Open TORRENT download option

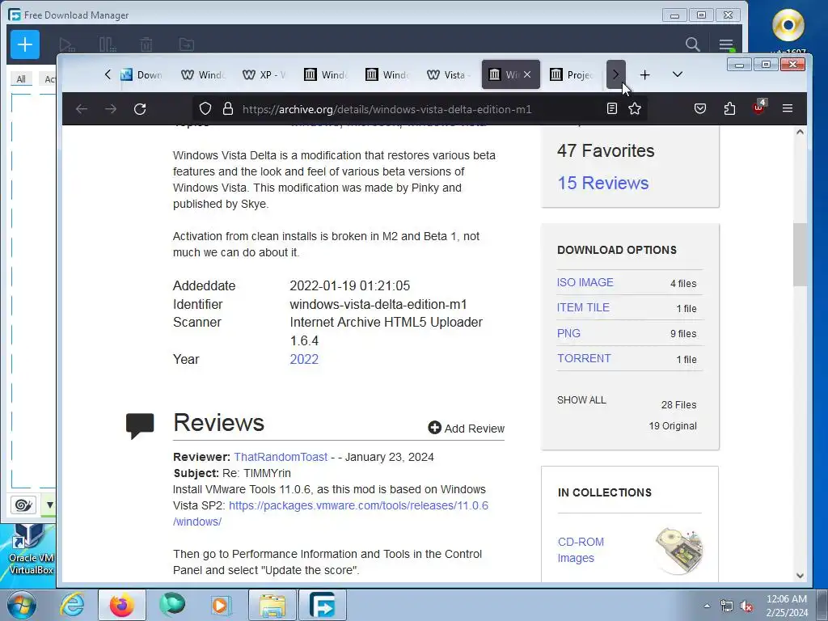coord(584,358)
